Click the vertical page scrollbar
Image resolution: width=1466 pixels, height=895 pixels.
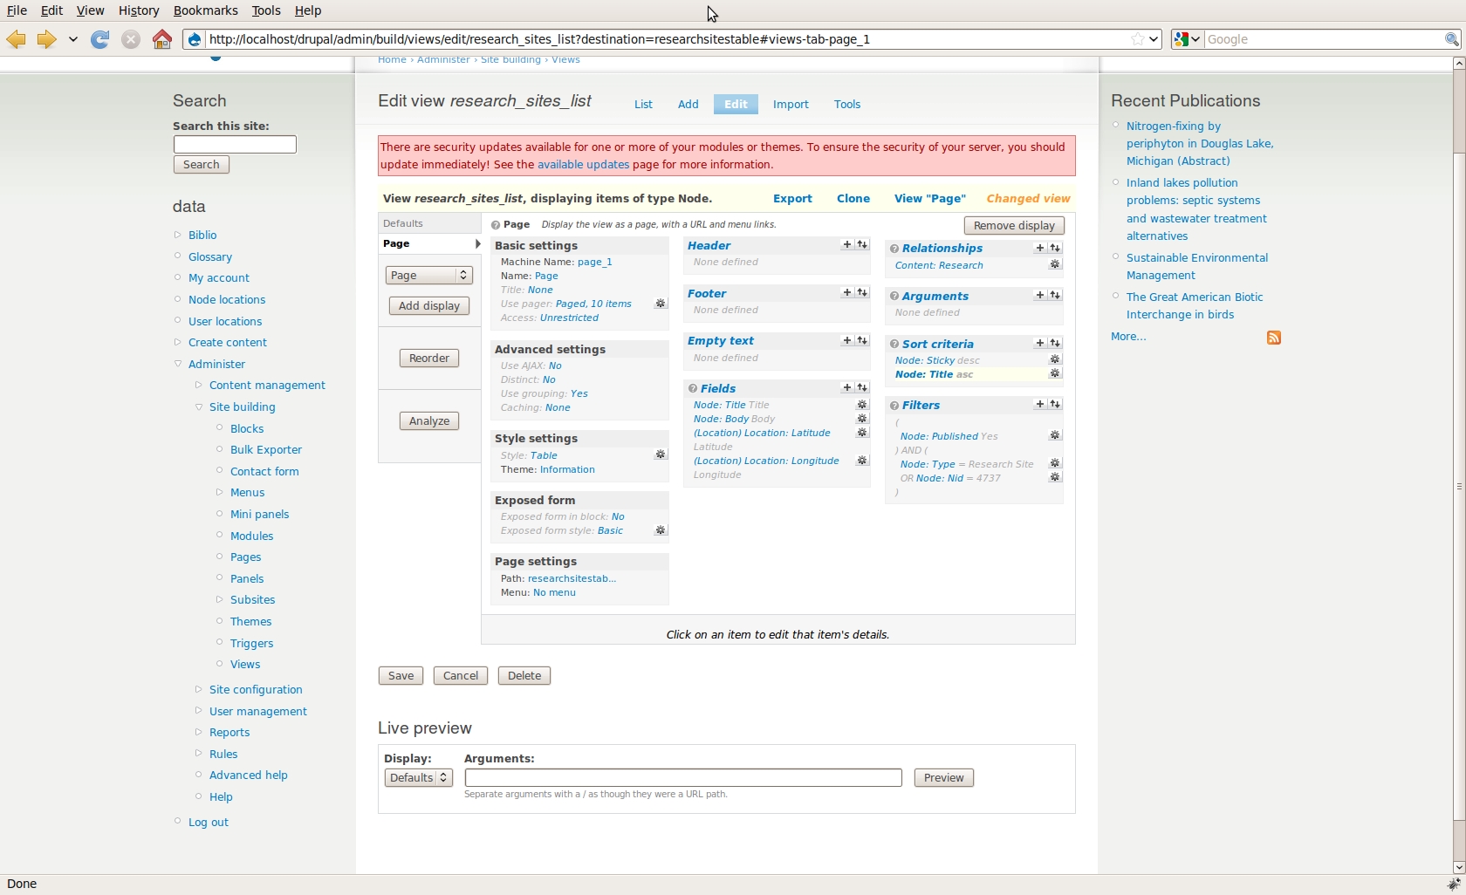point(1458,436)
